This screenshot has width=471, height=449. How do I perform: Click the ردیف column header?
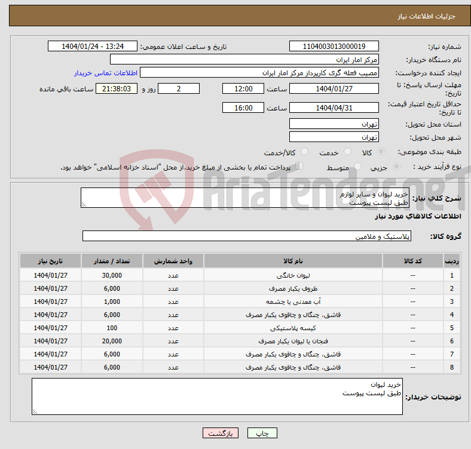point(451,261)
